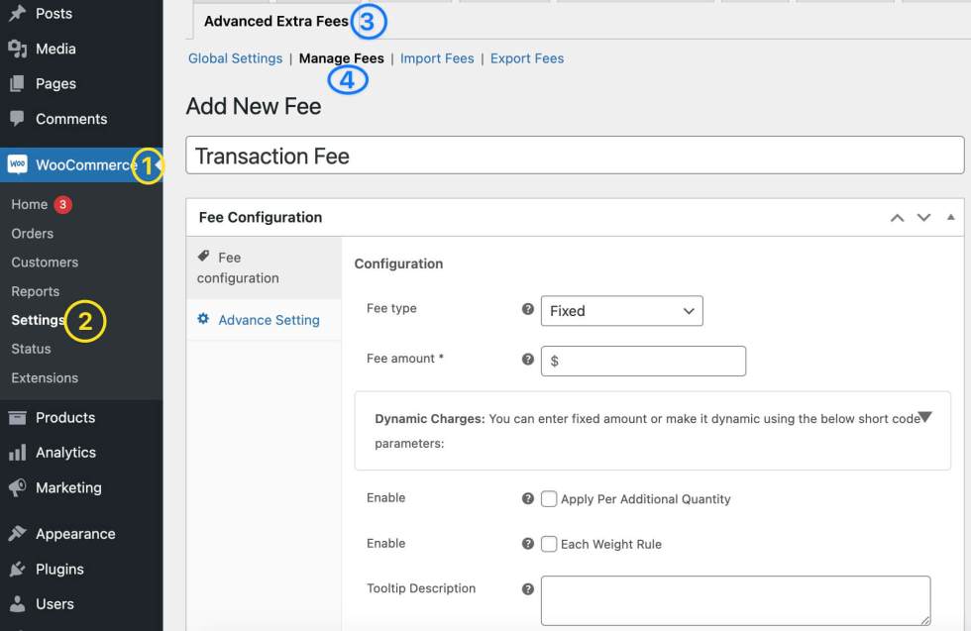This screenshot has height=631, width=971.
Task: Click the Marketing megaphone icon
Action: [18, 487]
